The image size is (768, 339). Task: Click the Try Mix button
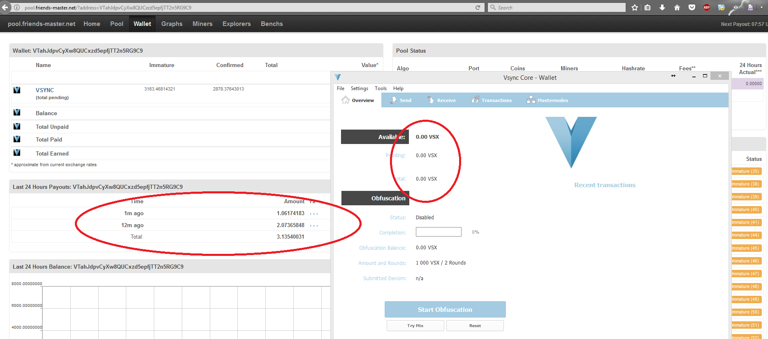[x=415, y=325]
